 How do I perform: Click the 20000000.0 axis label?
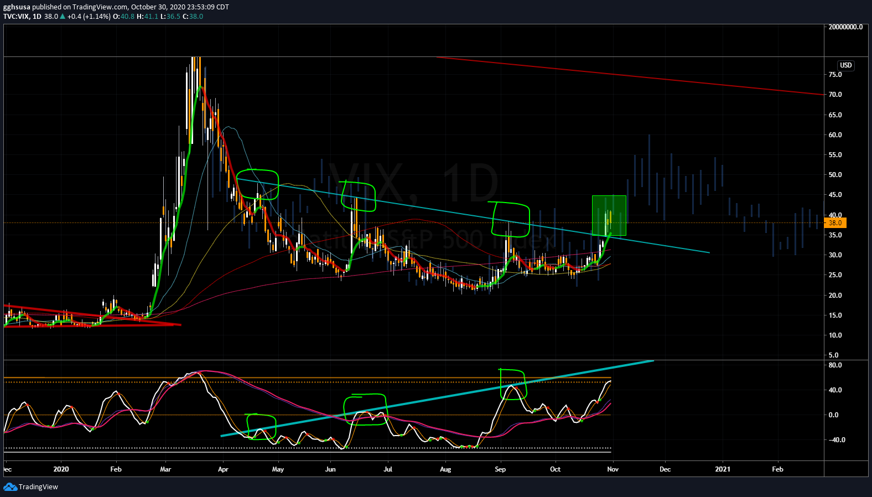point(845,27)
